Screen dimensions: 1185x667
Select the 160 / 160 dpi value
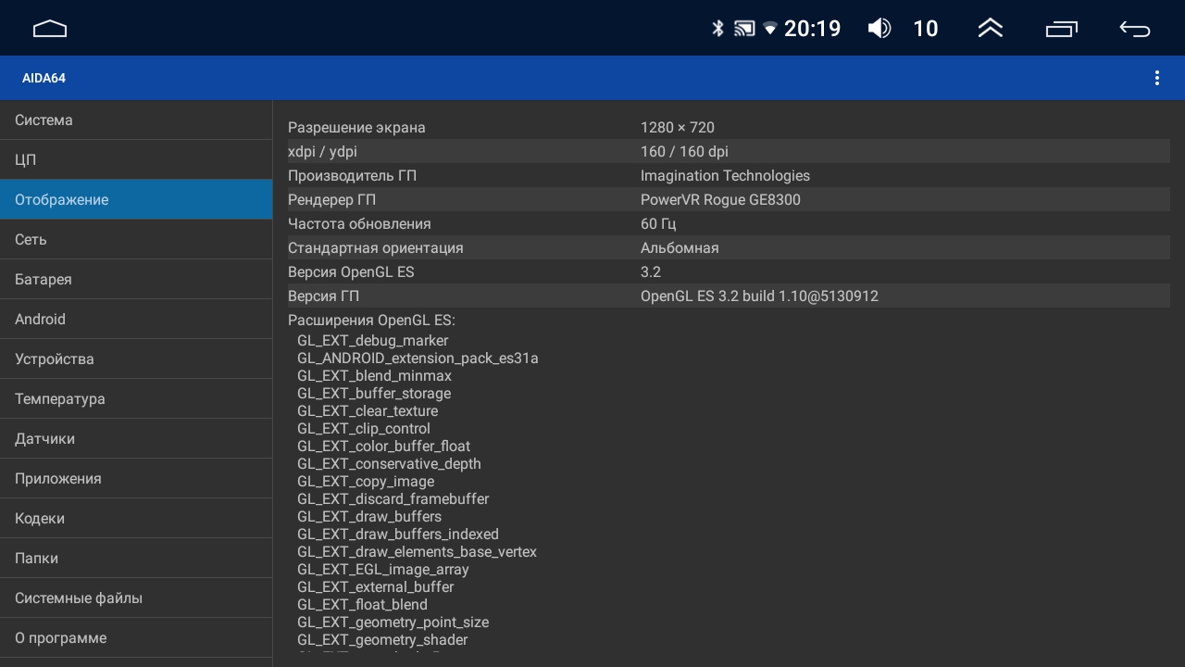(684, 152)
